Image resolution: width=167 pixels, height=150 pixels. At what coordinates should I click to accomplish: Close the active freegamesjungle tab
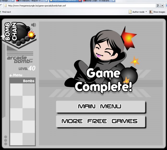coord(80,1)
